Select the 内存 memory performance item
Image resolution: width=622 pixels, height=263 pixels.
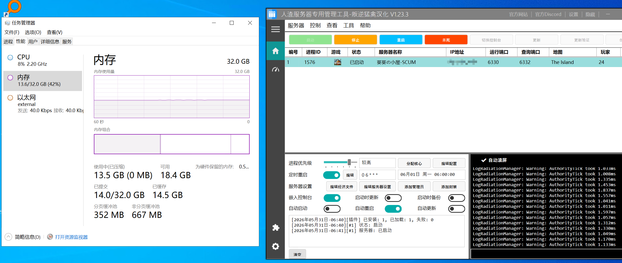point(43,81)
